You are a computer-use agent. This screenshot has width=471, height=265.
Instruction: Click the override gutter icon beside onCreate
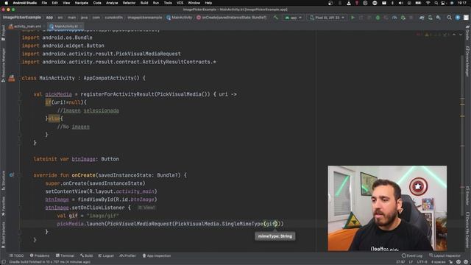coord(12,175)
